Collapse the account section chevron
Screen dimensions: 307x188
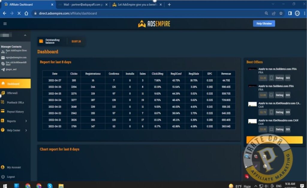[25, 35]
